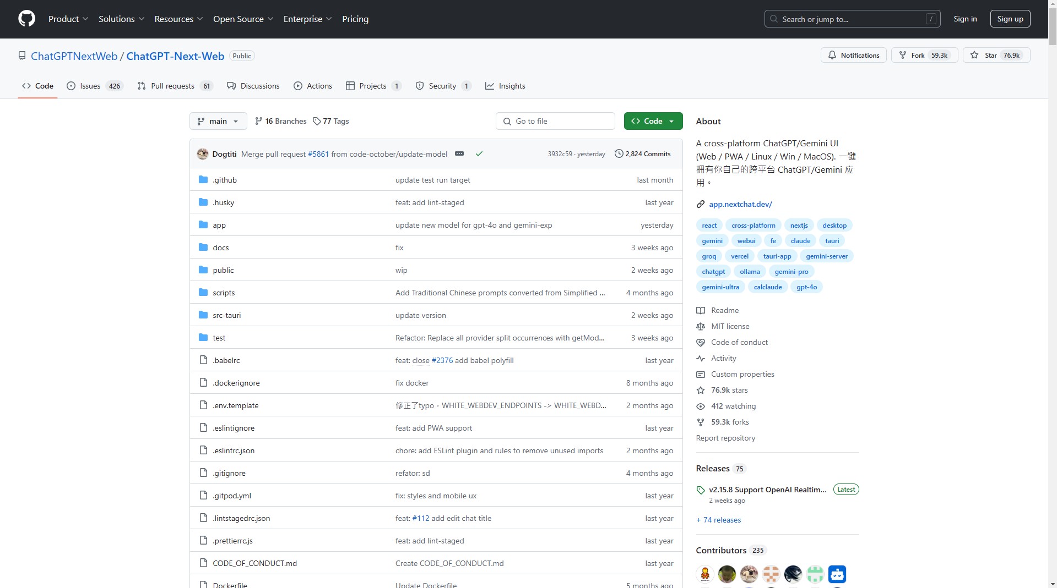Click the watching eye icon
This screenshot has height=588, width=1057.
[701, 406]
